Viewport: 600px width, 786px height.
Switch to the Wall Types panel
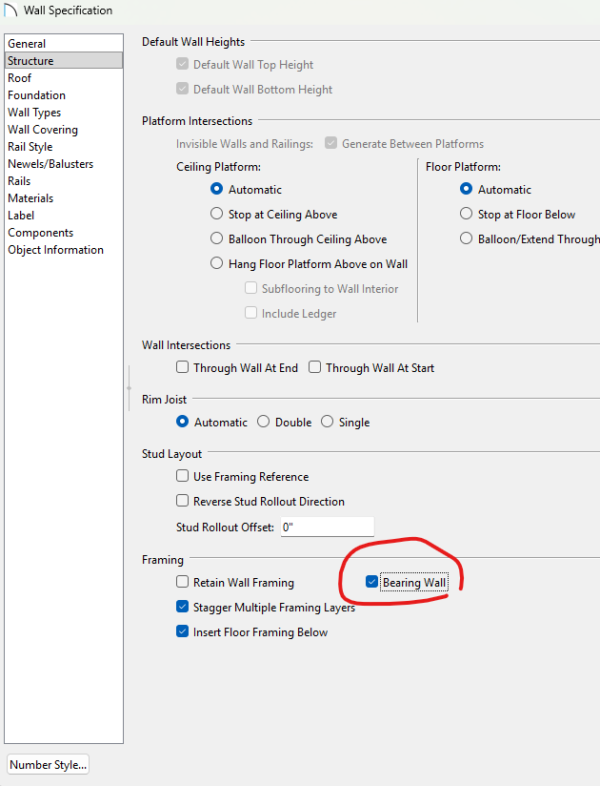(x=34, y=113)
